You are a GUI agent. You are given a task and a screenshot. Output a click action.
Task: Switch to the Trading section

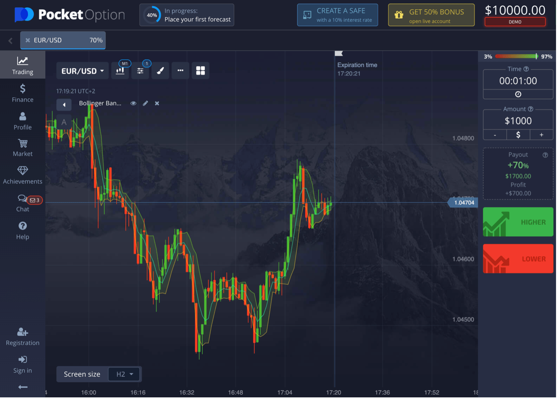coord(22,64)
